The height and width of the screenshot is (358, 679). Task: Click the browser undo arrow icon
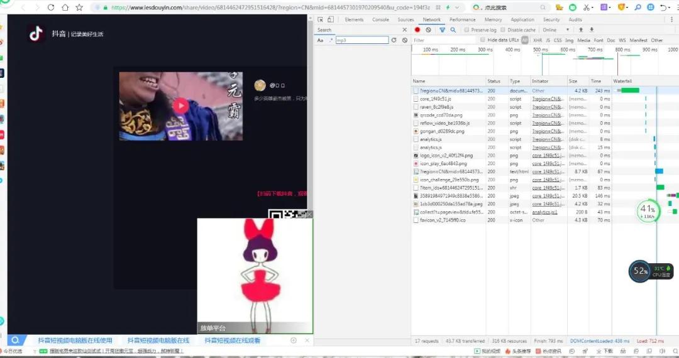pyautogui.click(x=663, y=8)
